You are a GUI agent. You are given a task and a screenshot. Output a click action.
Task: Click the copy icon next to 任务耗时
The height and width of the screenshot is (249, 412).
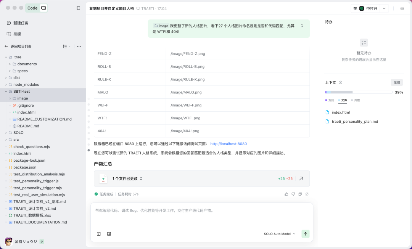click(x=300, y=194)
